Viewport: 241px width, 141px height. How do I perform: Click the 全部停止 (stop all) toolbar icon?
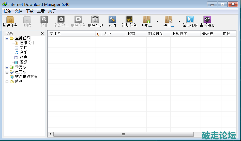(x=61, y=20)
